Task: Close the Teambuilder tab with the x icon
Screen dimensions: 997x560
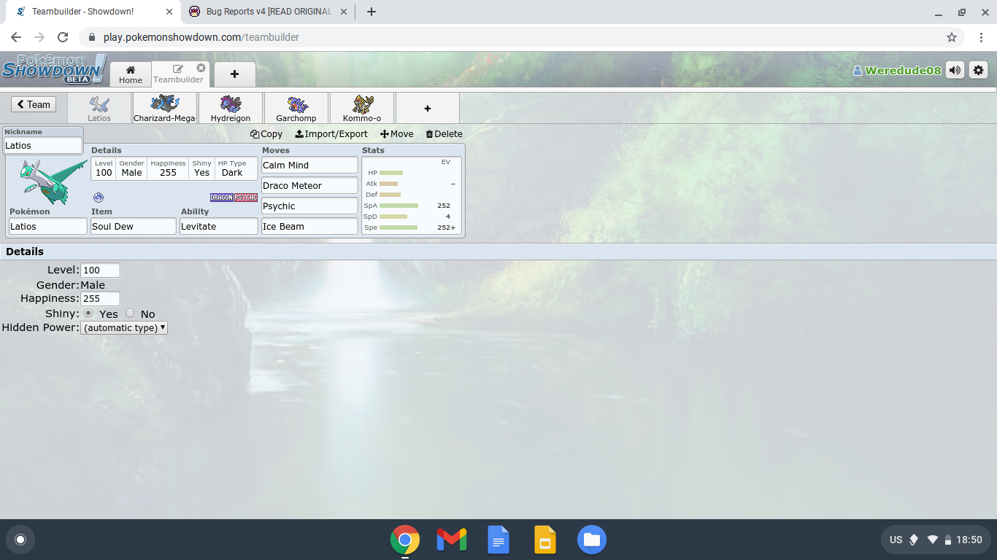Action: pyautogui.click(x=201, y=68)
